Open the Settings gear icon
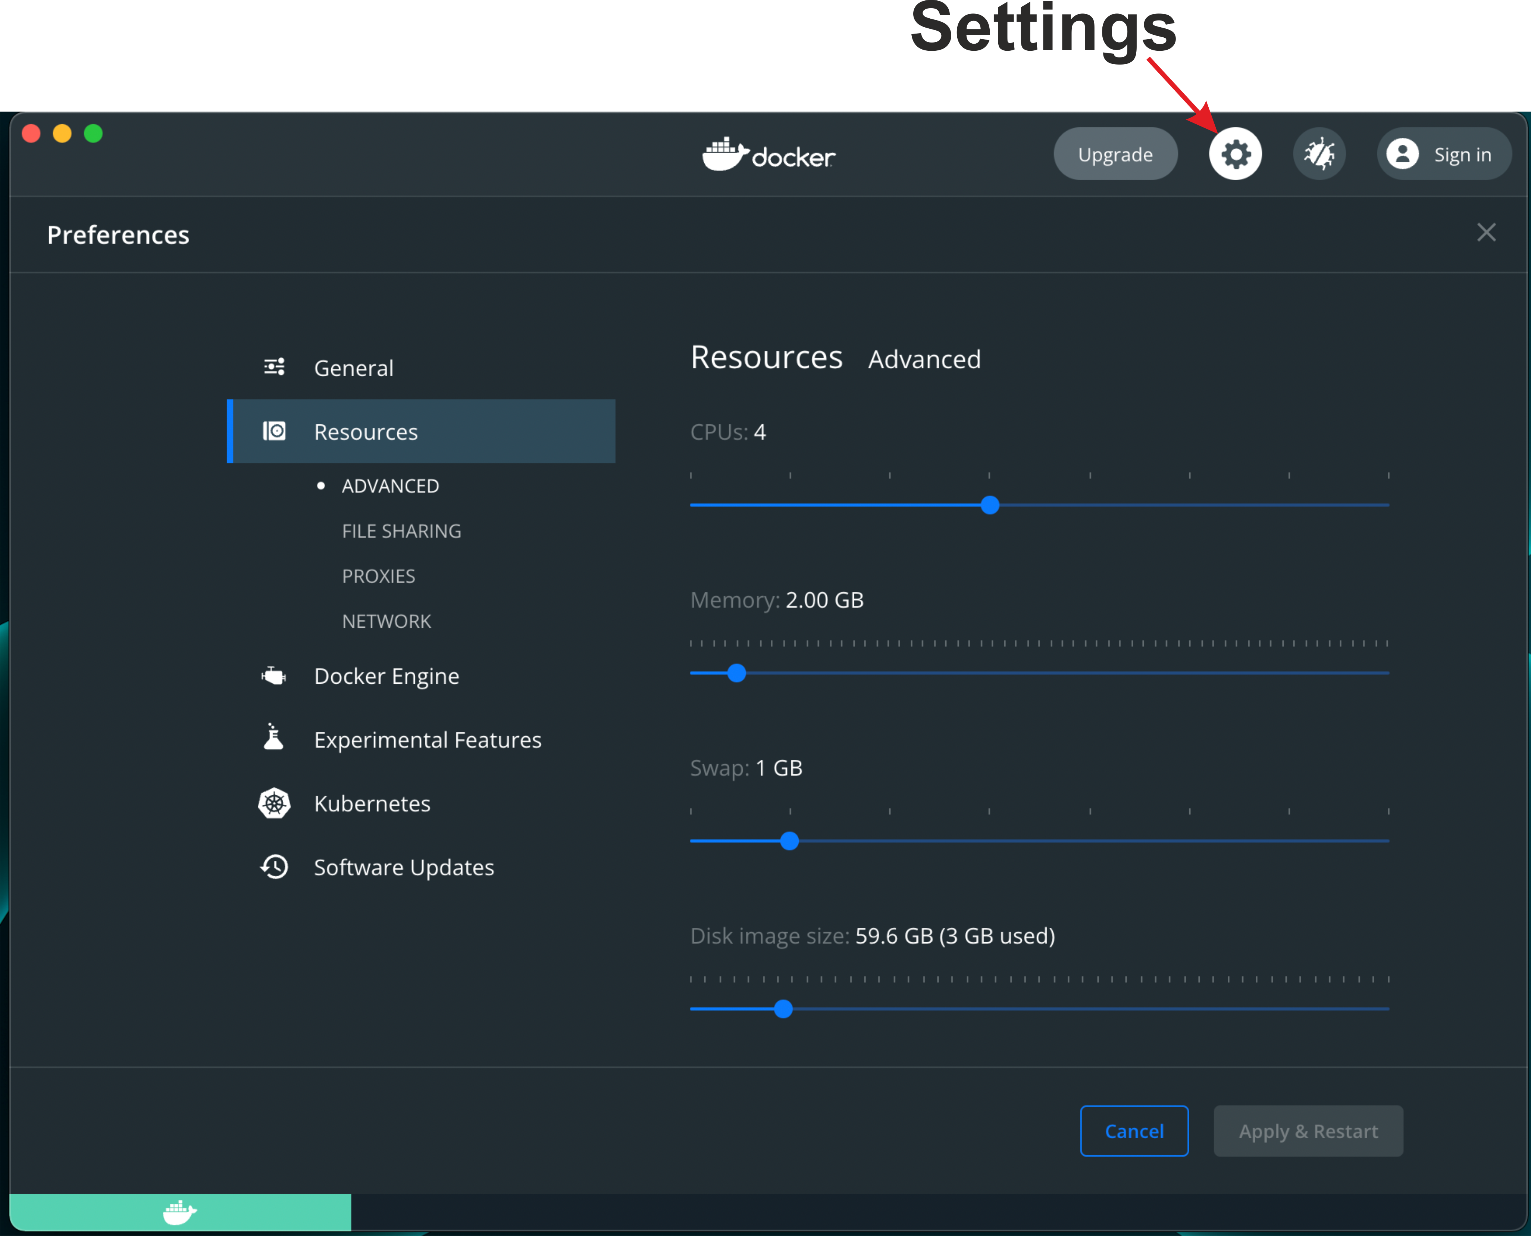This screenshot has width=1531, height=1236. click(1235, 154)
